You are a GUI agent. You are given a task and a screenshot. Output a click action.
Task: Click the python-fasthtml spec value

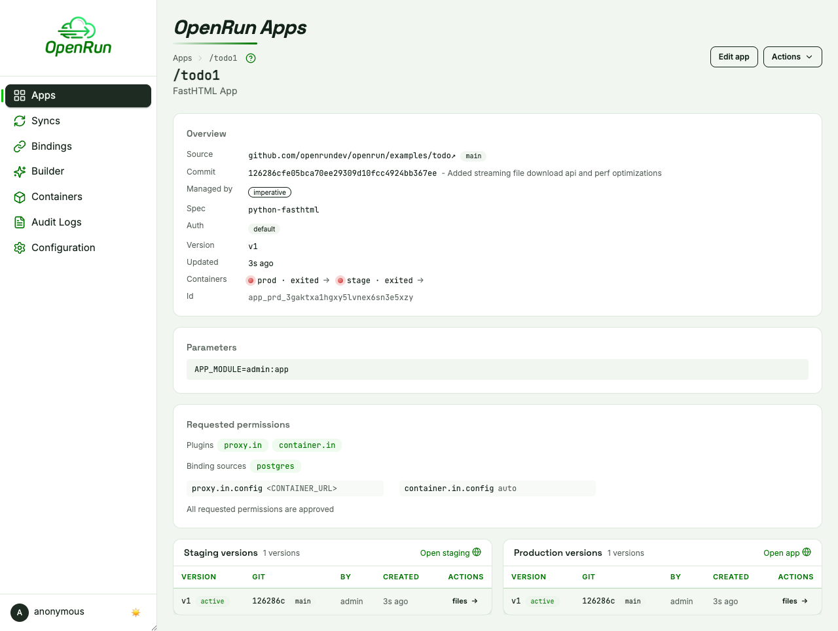point(283,210)
